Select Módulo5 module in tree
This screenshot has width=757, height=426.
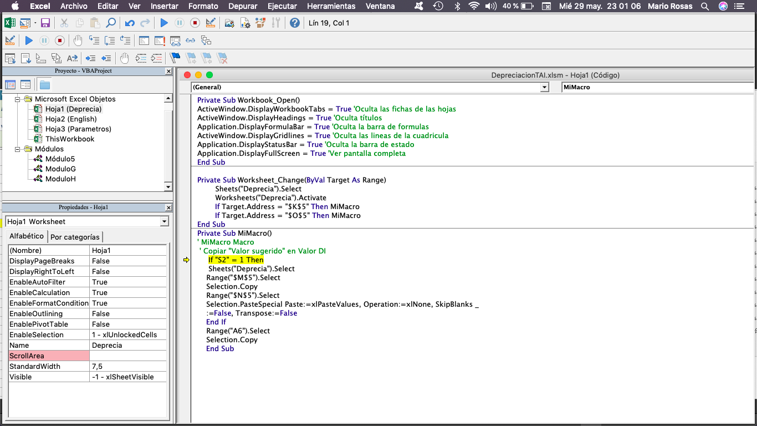click(60, 159)
